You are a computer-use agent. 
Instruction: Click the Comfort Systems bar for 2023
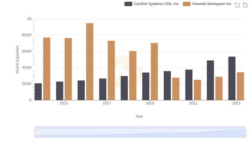(232, 78)
